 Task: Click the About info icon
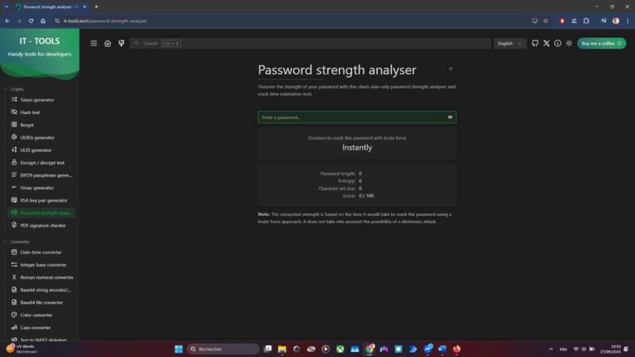coord(557,43)
